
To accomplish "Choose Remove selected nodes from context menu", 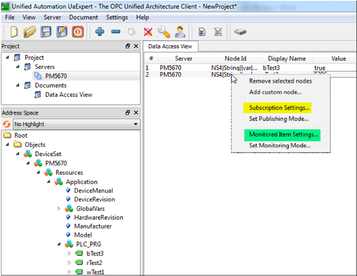I will click(281, 81).
